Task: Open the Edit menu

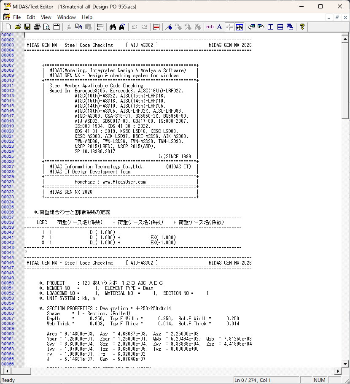Action: 31,17
